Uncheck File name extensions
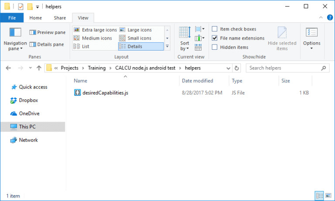Image resolution: width=335 pixels, height=201 pixels. (x=215, y=38)
